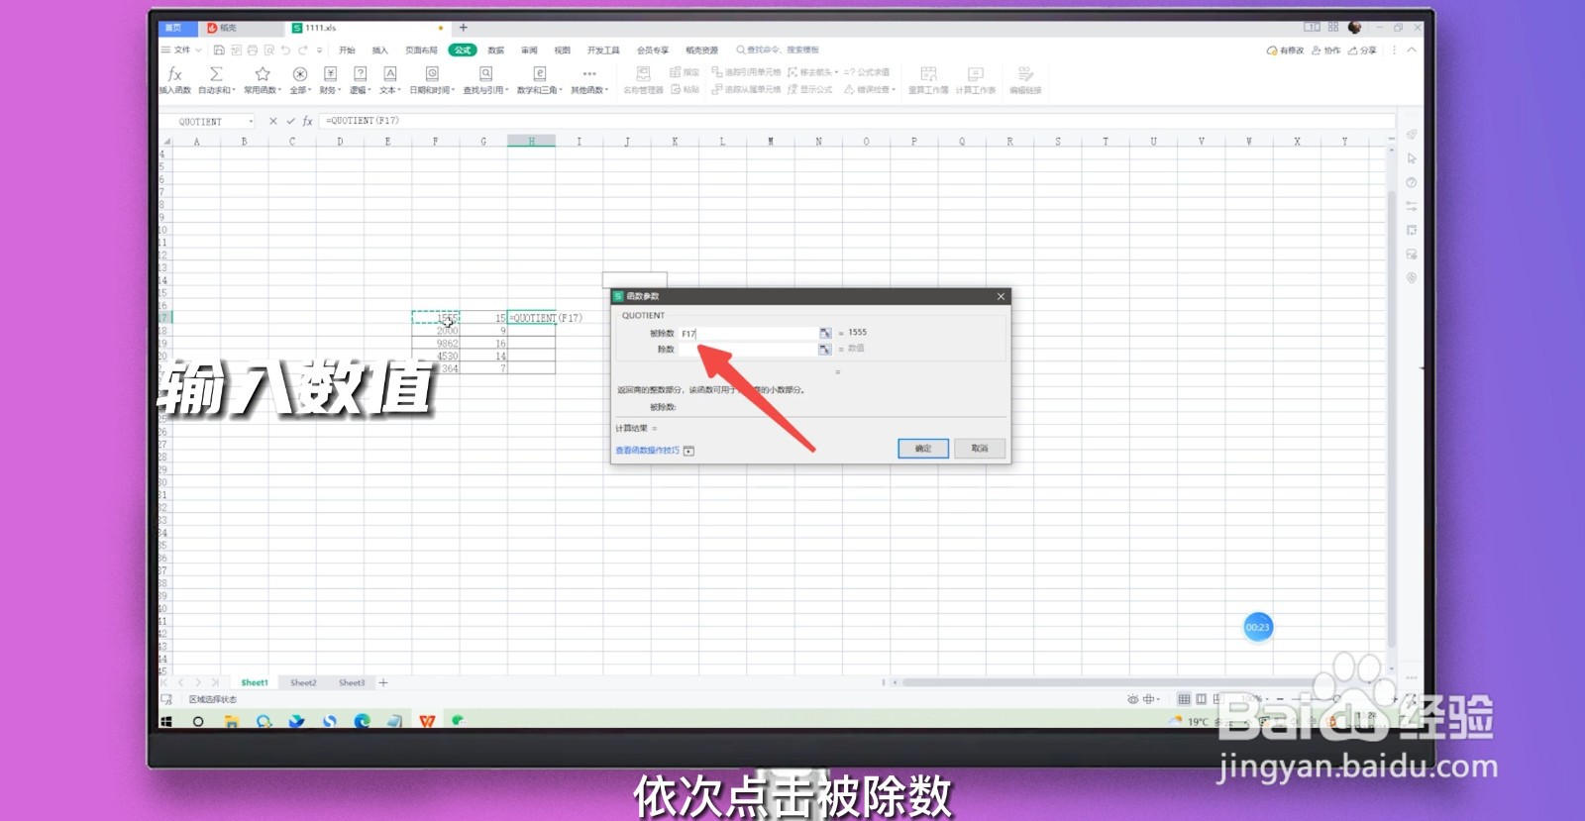Click the 追踪从属单元格 button
The height and width of the screenshot is (821, 1585).
coord(747,89)
